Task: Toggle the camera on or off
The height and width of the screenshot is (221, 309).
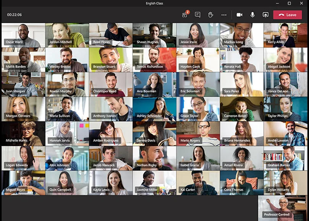Action: tap(239, 15)
